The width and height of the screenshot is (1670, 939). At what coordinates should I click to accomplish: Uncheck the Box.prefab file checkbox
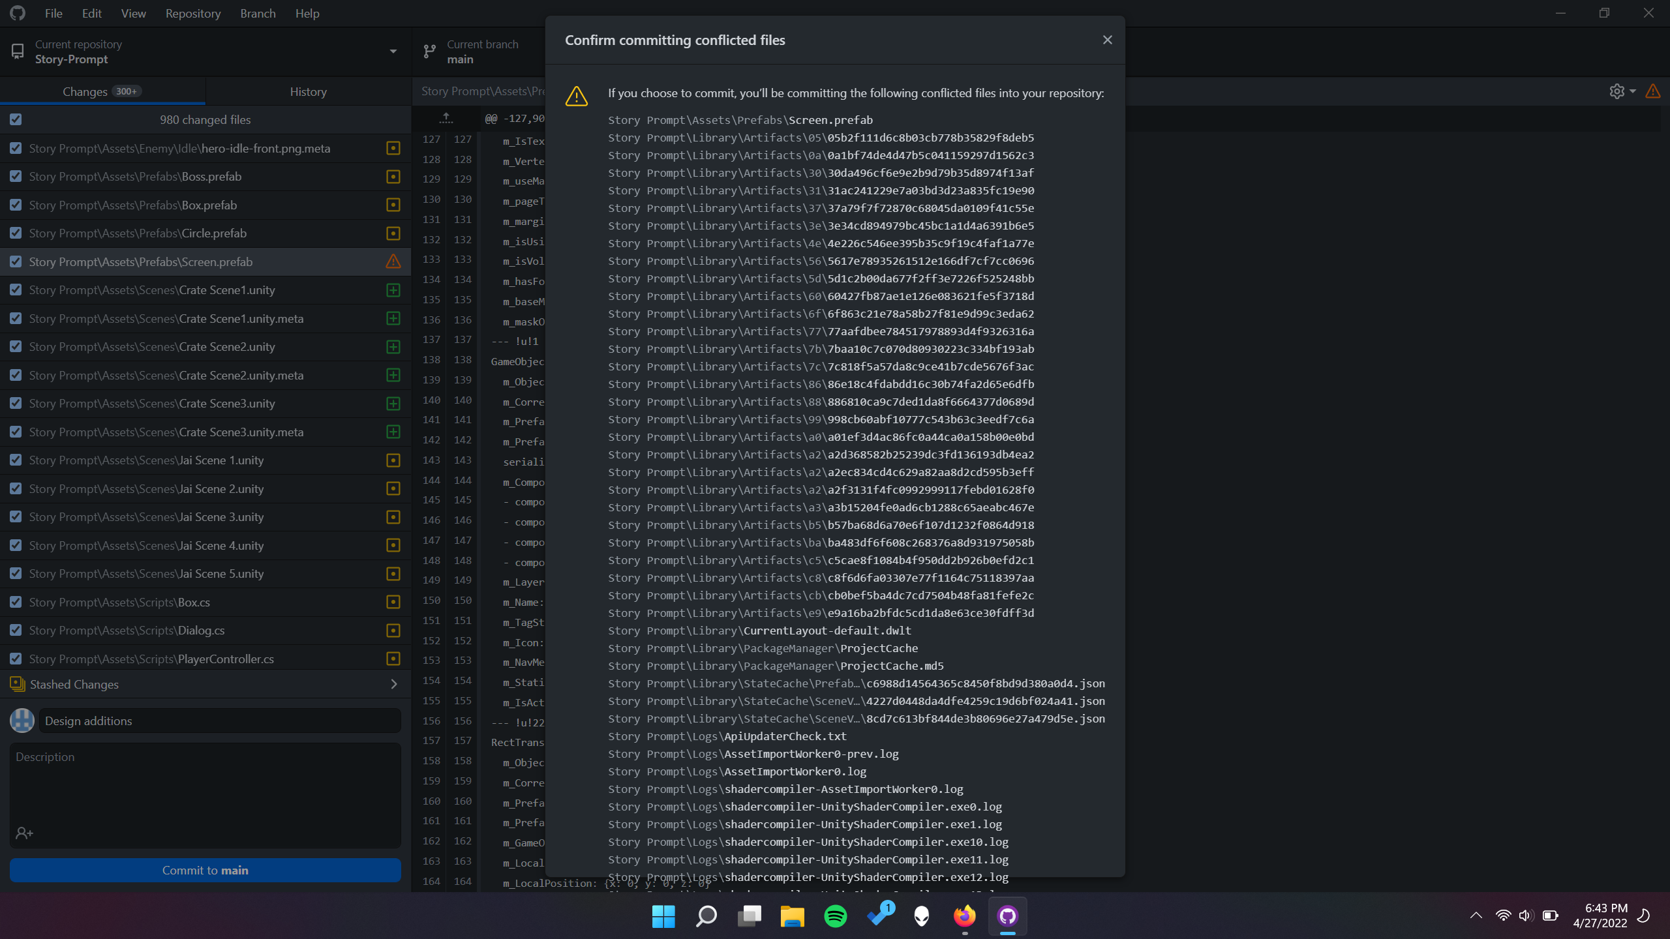tap(16, 205)
